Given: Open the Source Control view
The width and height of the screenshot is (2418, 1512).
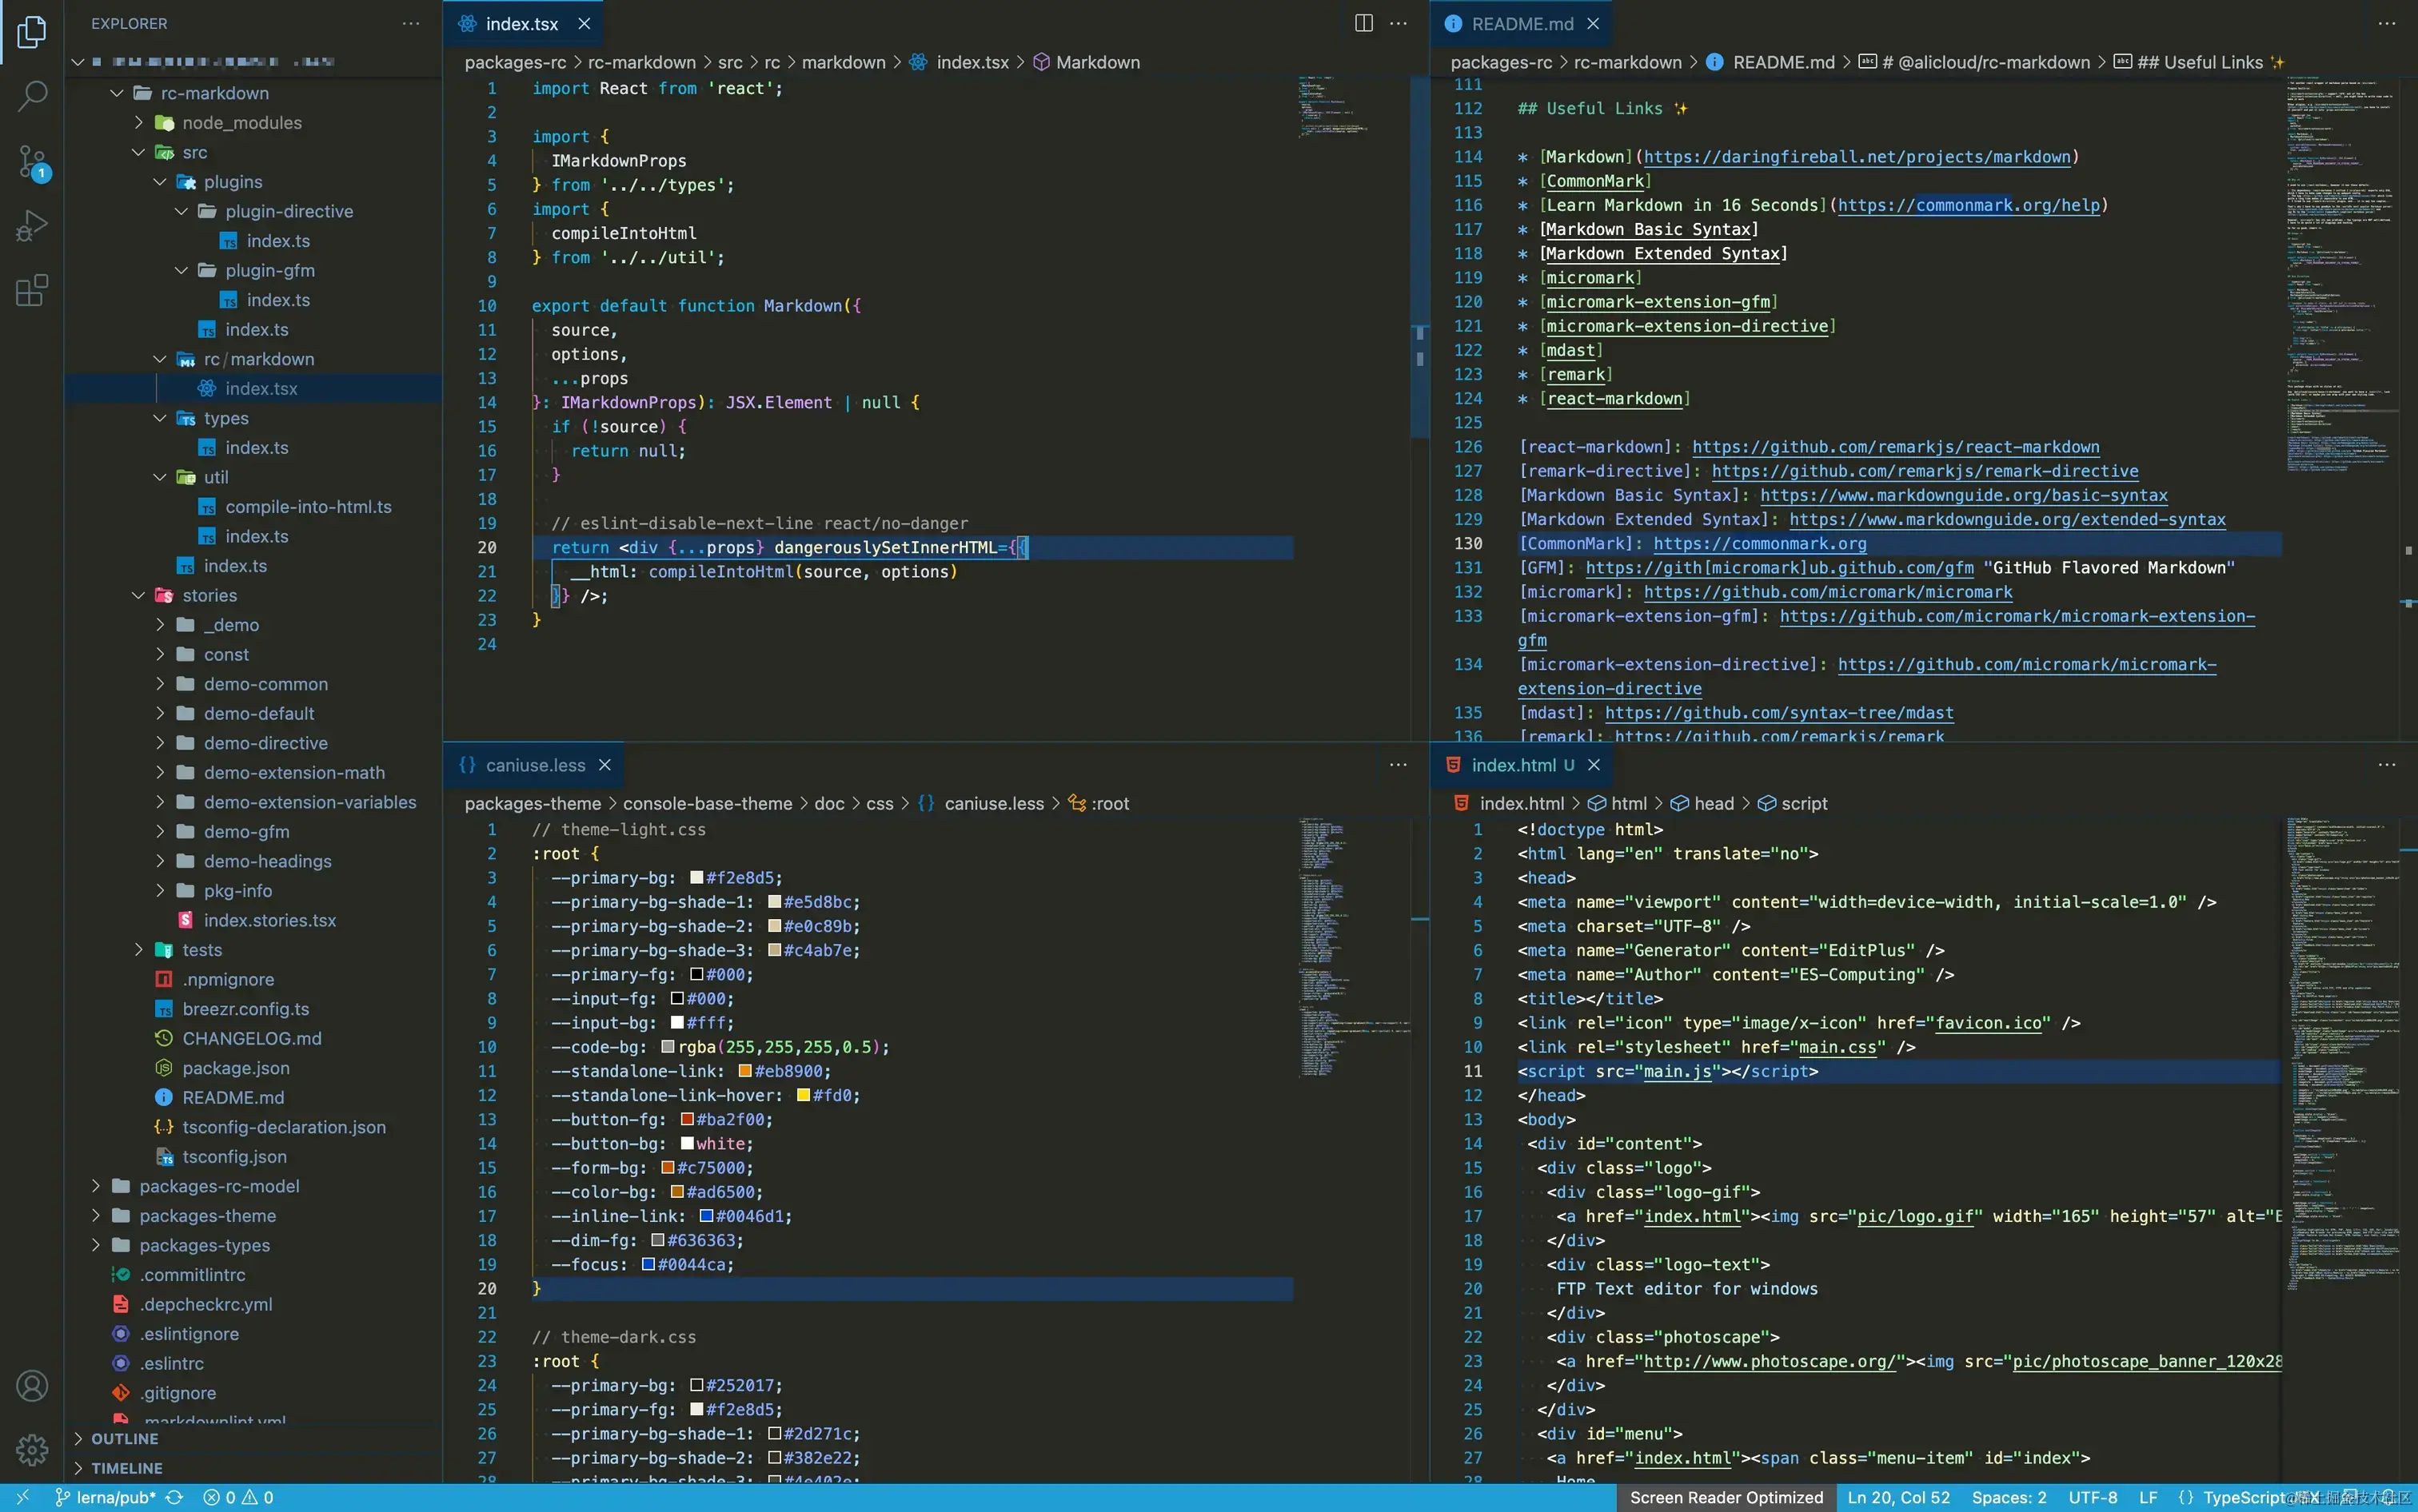Looking at the screenshot, I should tap(32, 161).
